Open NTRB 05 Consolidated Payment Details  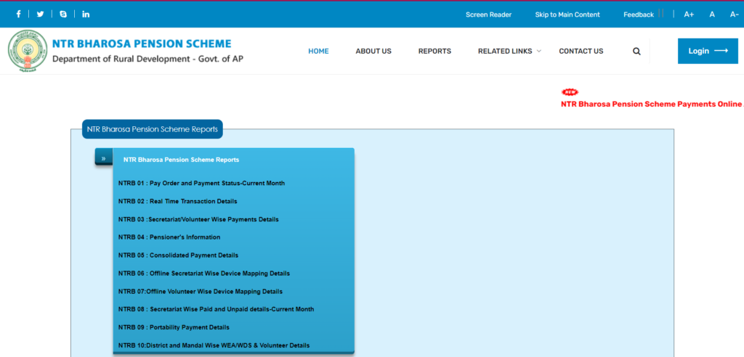click(x=178, y=255)
